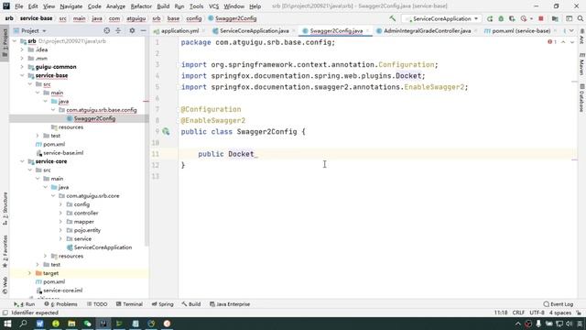Switch to the ServiceCoreApplication.java tab
Image resolution: width=586 pixels, height=330 pixels.
pos(254,31)
